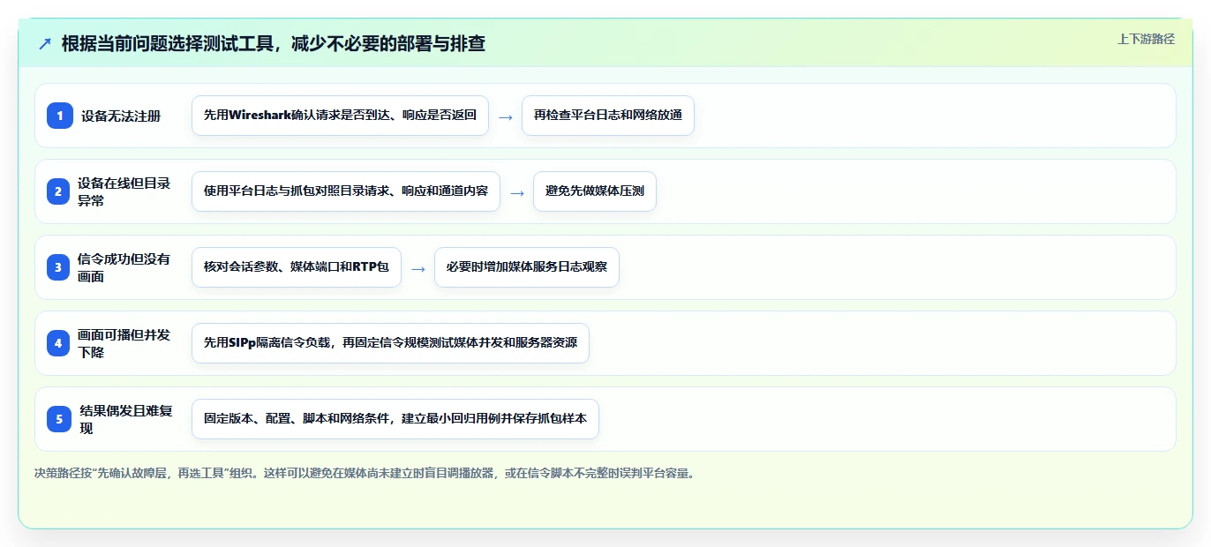Select number badge 3 for 信令成功但没有画面
The image size is (1211, 547).
(57, 267)
